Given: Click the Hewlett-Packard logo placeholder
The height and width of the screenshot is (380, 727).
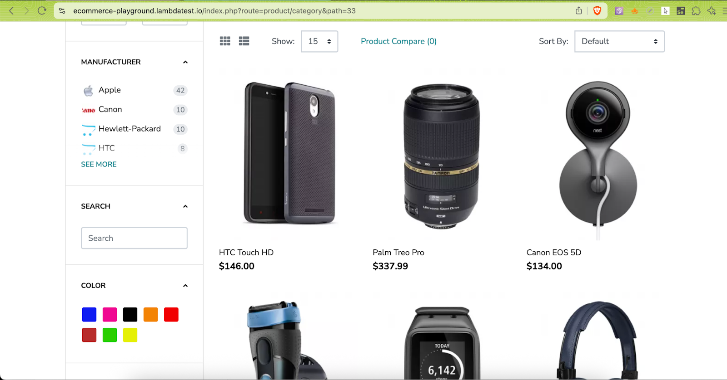Looking at the screenshot, I should coord(88,130).
